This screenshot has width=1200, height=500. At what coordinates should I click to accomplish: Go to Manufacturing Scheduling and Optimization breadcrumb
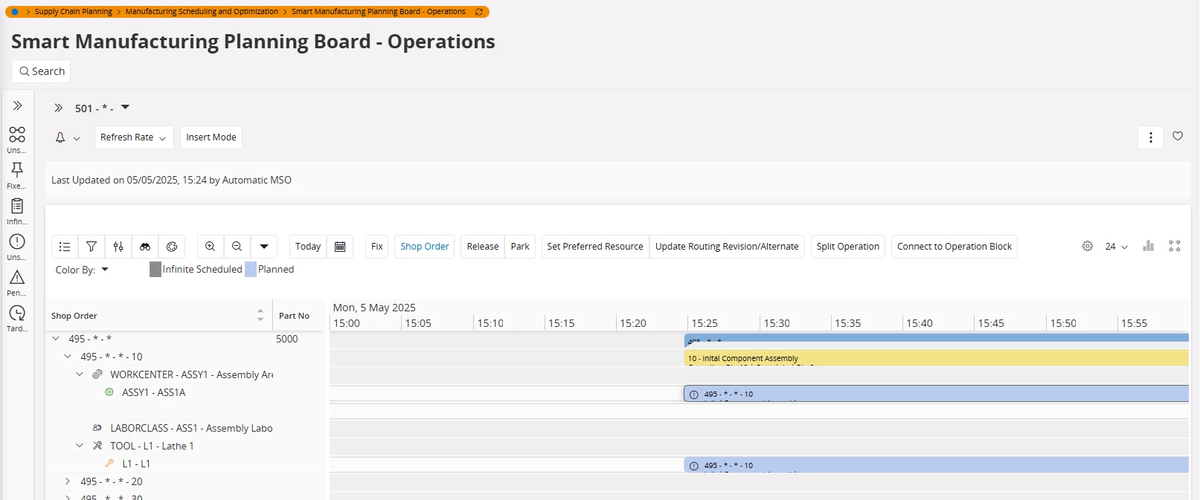tap(202, 12)
